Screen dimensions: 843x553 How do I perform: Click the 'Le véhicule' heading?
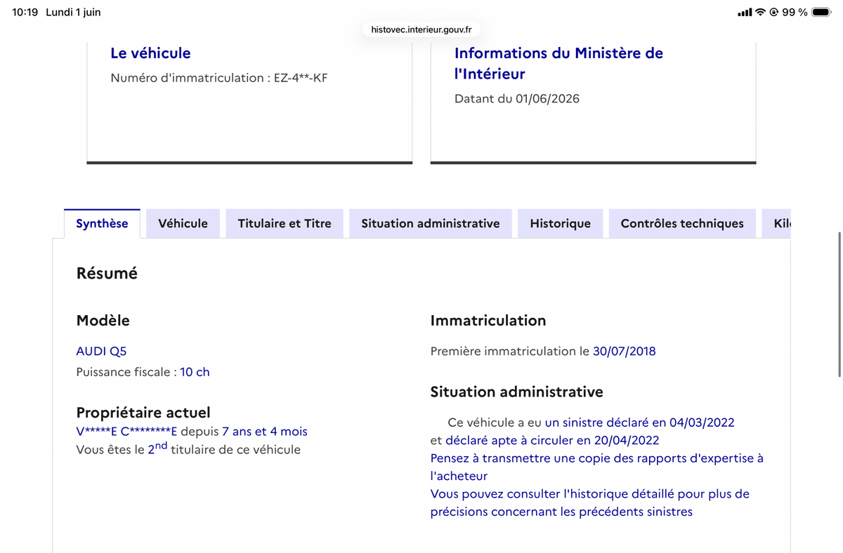pyautogui.click(x=150, y=53)
